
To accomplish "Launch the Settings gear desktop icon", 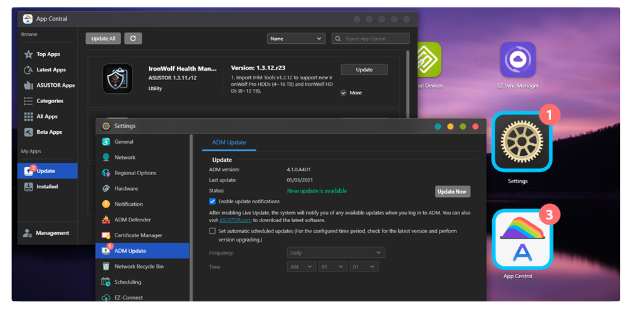I will pos(522,141).
